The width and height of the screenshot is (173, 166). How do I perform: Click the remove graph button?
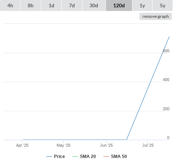tap(155, 16)
